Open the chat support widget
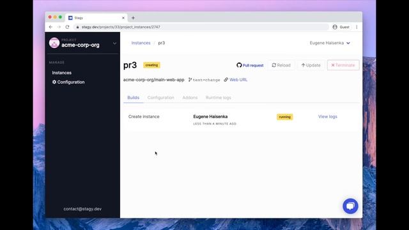 [350, 206]
